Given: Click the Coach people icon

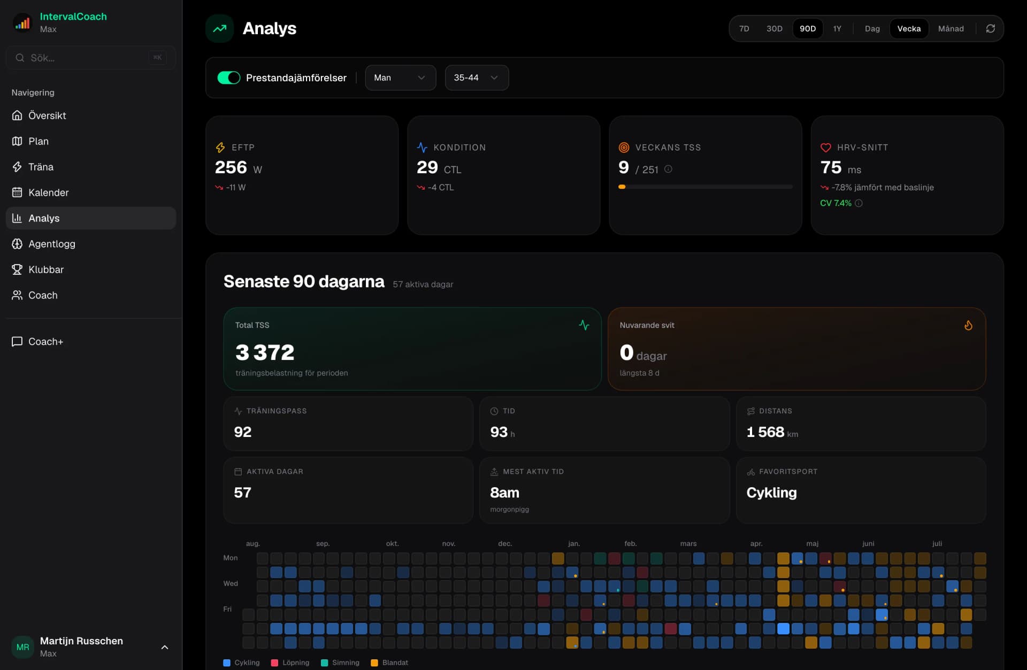Looking at the screenshot, I should 17,295.
